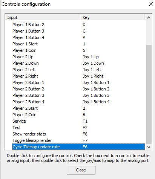Select the Toggle tilemap render row

click(78, 140)
